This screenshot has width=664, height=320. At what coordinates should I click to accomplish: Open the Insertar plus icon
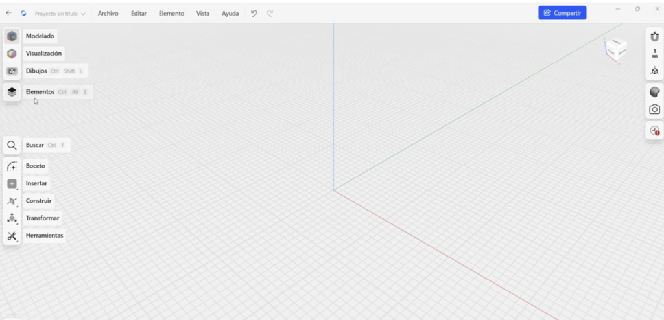point(12,183)
